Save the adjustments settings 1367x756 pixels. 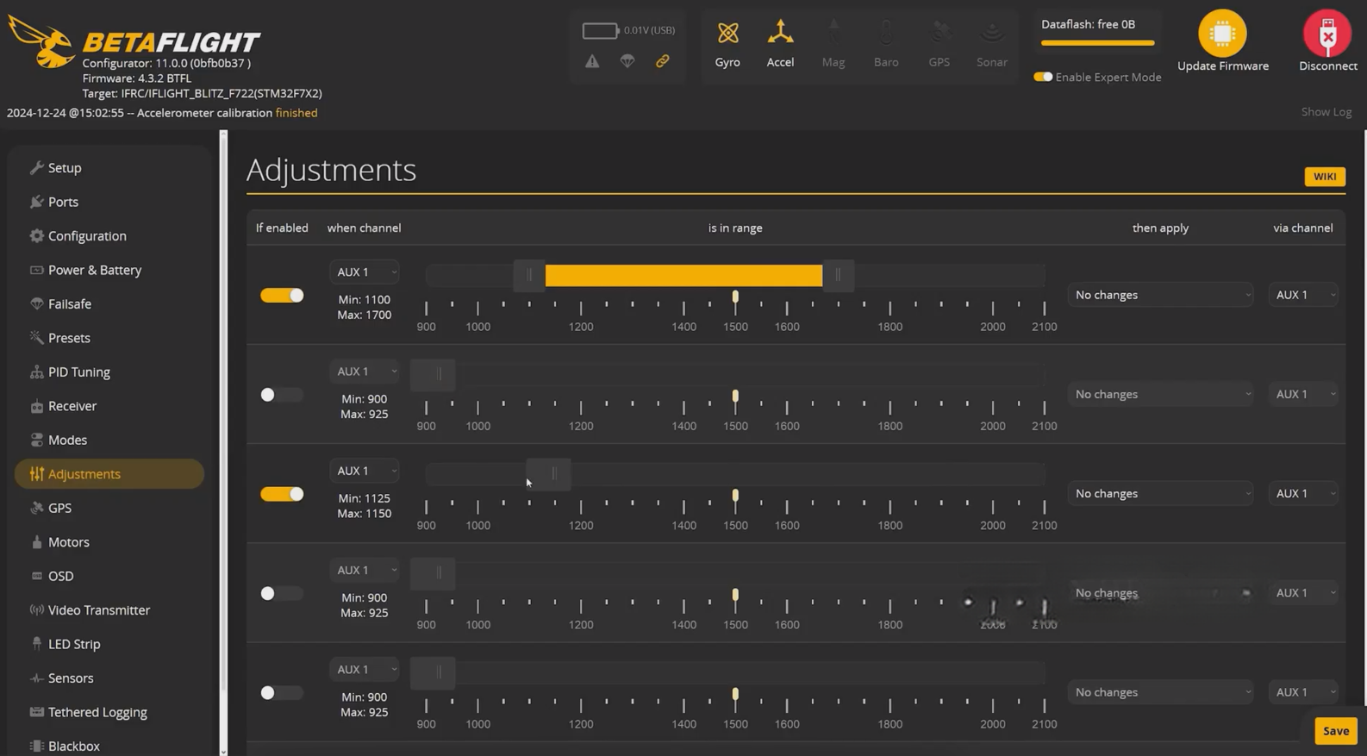coord(1335,731)
